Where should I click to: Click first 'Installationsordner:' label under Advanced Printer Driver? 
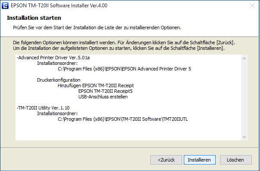click(57, 63)
